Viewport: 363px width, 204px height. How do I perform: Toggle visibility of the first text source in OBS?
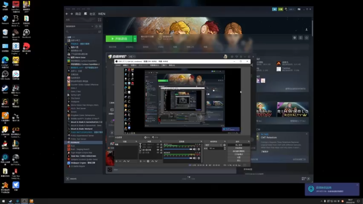point(158,145)
